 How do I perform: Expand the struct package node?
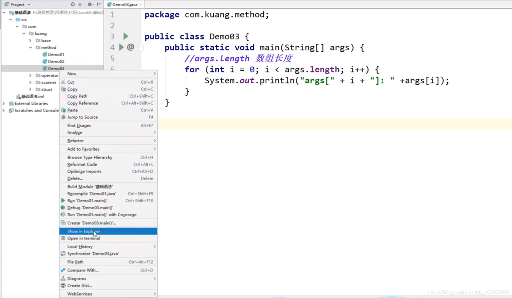30,89
